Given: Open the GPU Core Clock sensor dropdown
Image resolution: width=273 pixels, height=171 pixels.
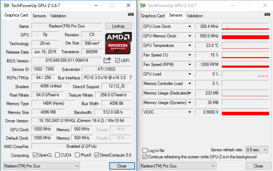Looking at the screenshot, I should (x=190, y=26).
